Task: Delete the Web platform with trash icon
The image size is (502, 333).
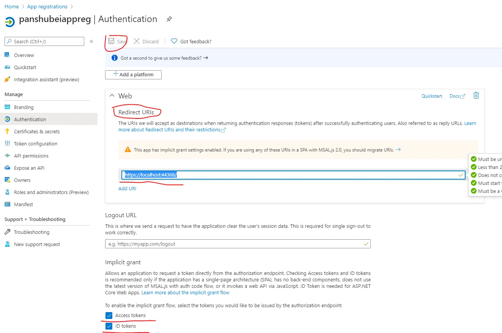Action: 476,96
